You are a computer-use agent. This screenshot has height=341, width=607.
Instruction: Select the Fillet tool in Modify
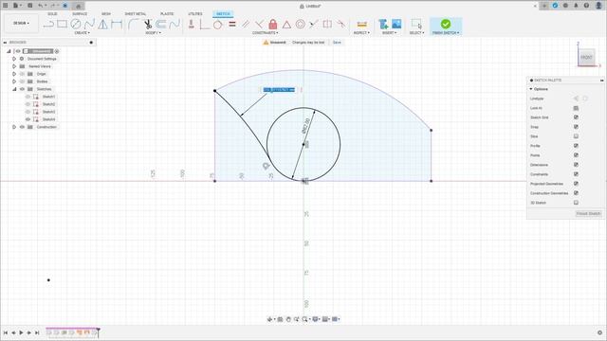tap(134, 24)
